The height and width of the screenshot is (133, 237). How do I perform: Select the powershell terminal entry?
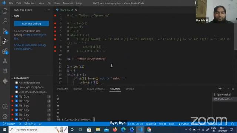(224, 95)
